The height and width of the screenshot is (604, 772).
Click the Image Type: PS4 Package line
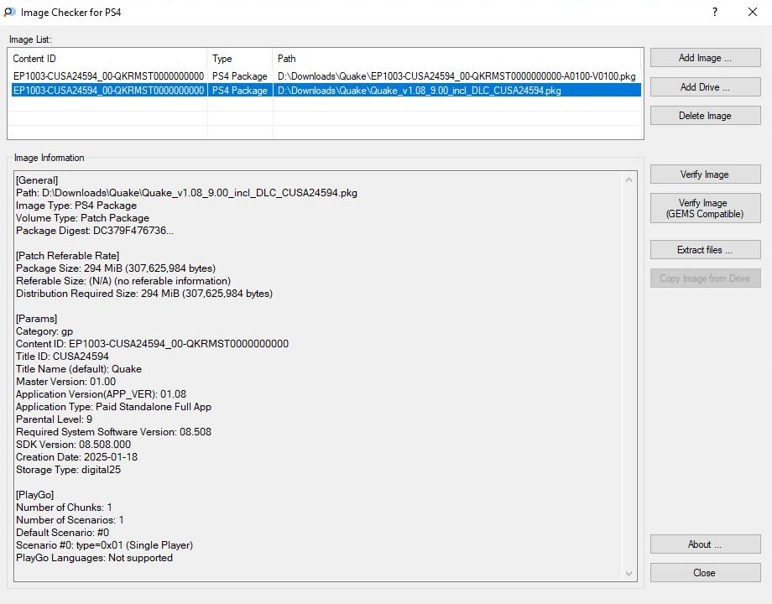(76, 206)
